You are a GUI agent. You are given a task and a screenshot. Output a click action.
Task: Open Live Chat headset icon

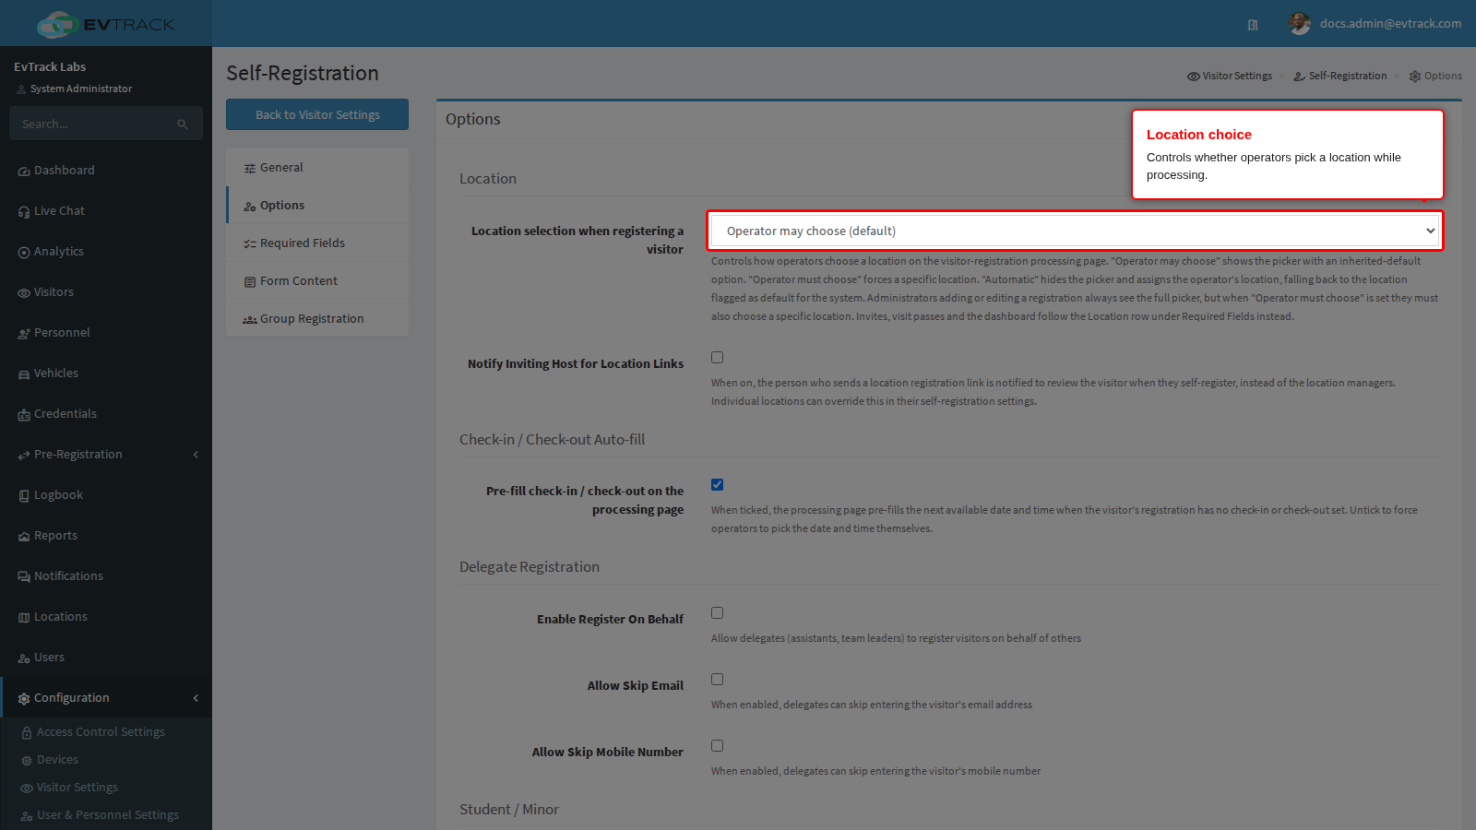point(24,211)
